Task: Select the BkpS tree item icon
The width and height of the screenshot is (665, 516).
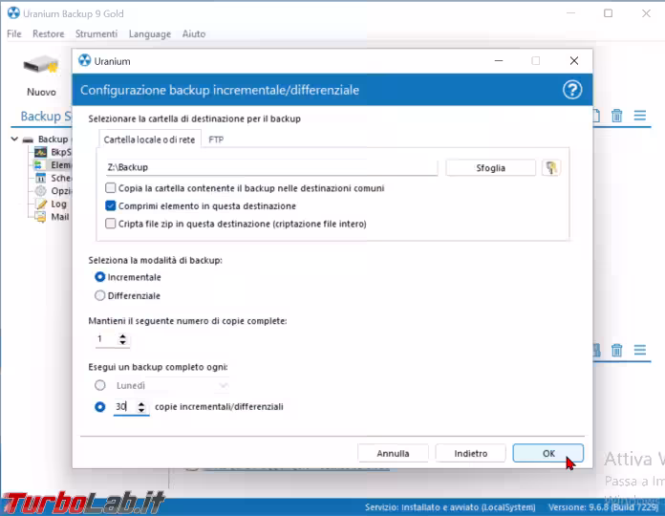Action: (x=40, y=152)
